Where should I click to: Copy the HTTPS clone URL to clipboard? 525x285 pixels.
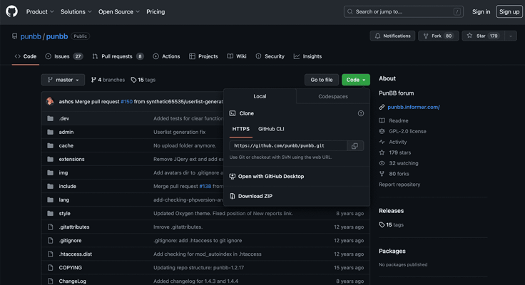(355, 145)
